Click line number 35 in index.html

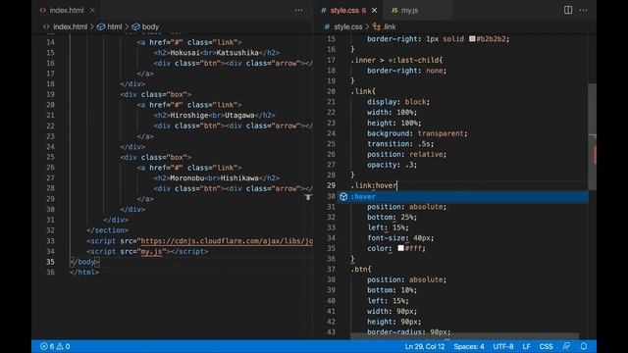click(x=50, y=262)
